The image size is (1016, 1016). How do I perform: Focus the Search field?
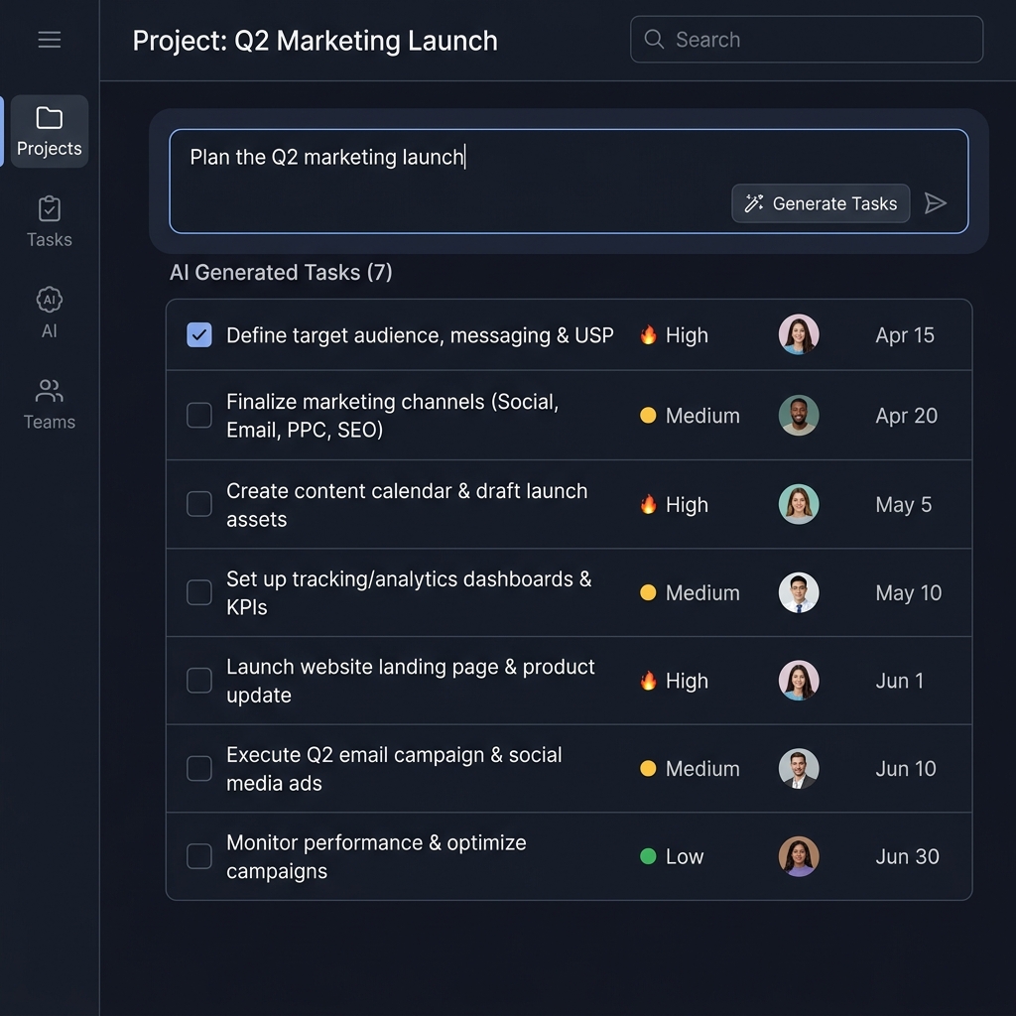pyautogui.click(x=806, y=40)
